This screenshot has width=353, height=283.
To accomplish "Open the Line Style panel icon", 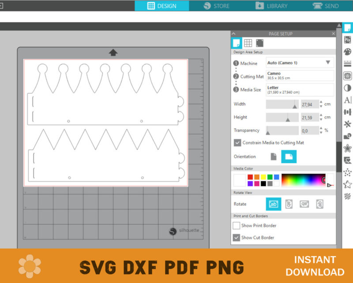I will pos(347,64).
